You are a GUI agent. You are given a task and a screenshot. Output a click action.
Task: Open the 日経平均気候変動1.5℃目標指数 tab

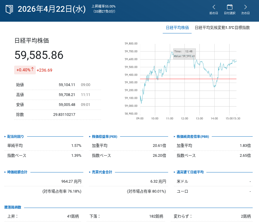tap(222, 28)
